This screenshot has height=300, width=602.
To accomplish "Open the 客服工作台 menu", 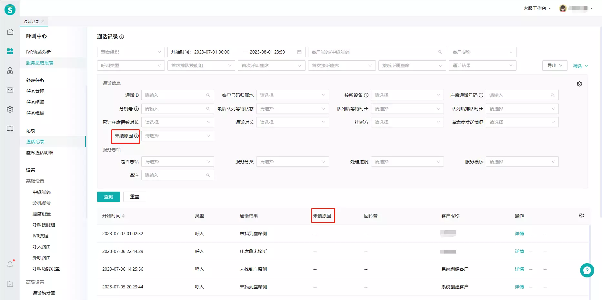I will point(537,8).
